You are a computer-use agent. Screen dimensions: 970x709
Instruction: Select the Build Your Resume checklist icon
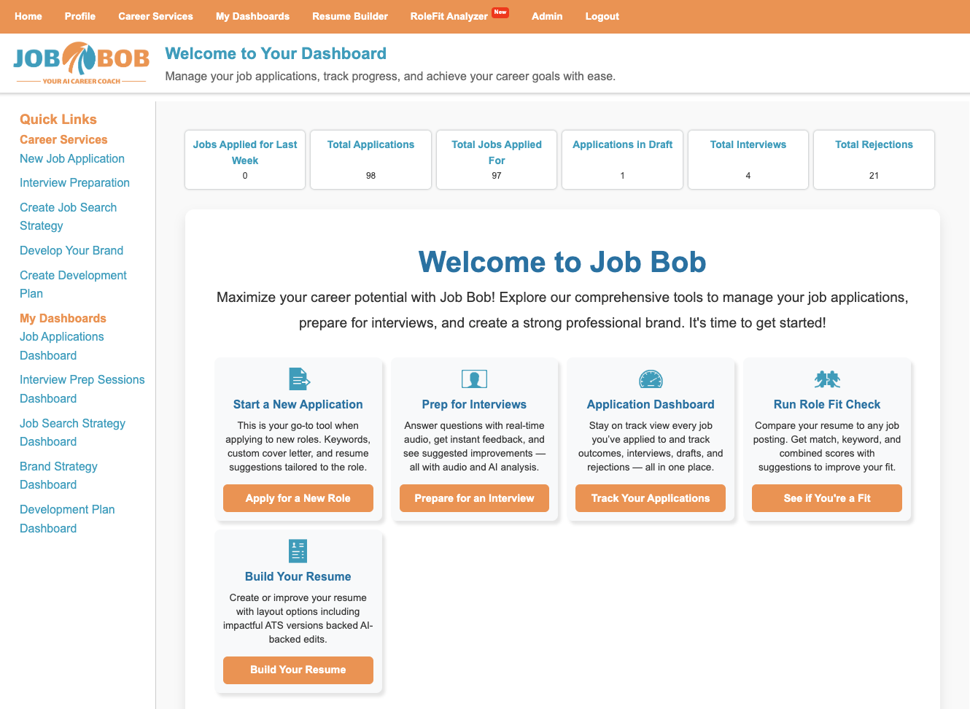[x=298, y=551]
